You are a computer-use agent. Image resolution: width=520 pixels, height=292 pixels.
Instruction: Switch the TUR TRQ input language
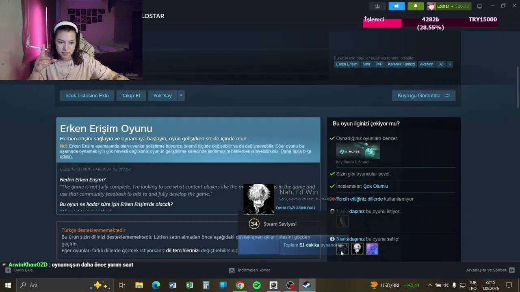(x=473, y=285)
